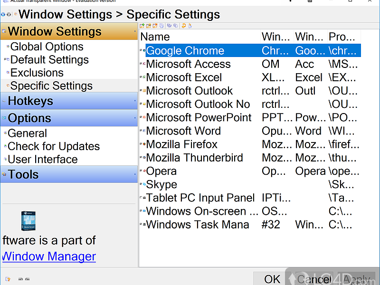Toggle the checkbox for Mozilla Firefox rule

[x=141, y=144]
